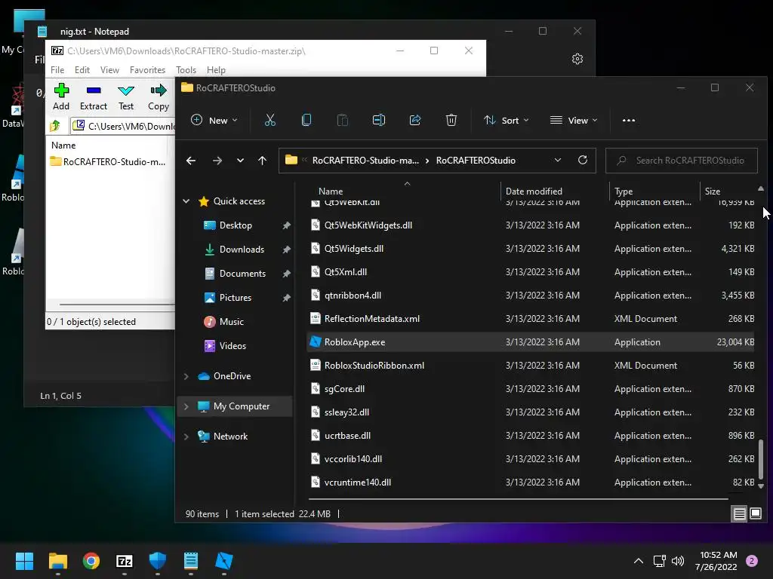Click the Rename icon in Explorer toolbar

[379, 120]
